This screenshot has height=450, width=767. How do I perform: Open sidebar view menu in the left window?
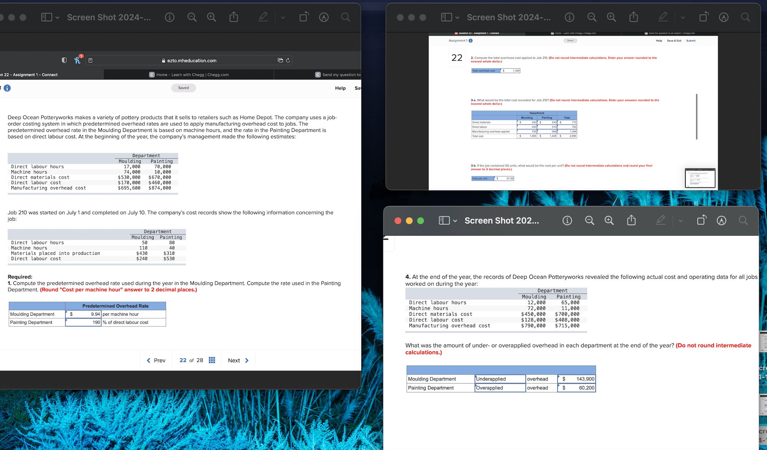coord(57,17)
